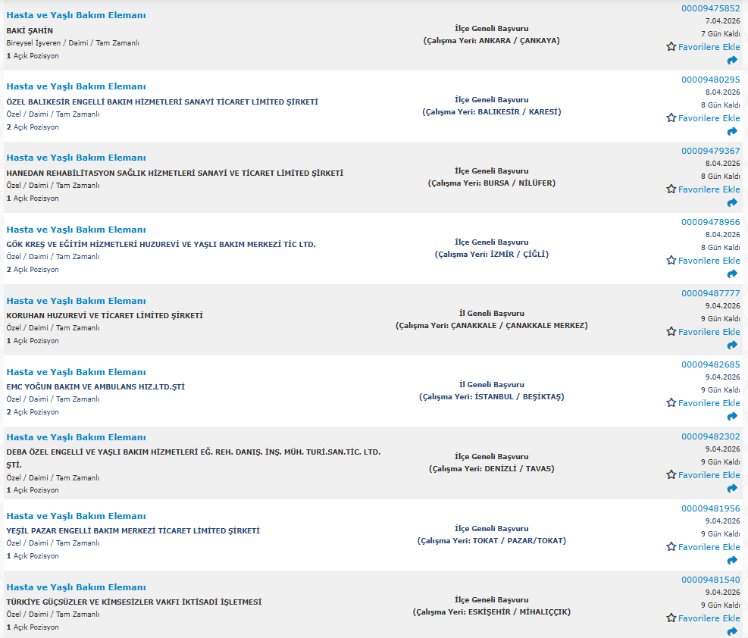Click share arrow for Hanedan Rehabilitasyon listing
The height and width of the screenshot is (638, 748).
pyautogui.click(x=732, y=203)
